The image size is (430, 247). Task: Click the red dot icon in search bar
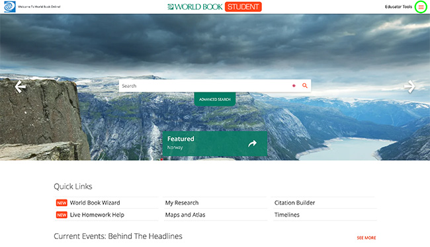click(x=294, y=86)
